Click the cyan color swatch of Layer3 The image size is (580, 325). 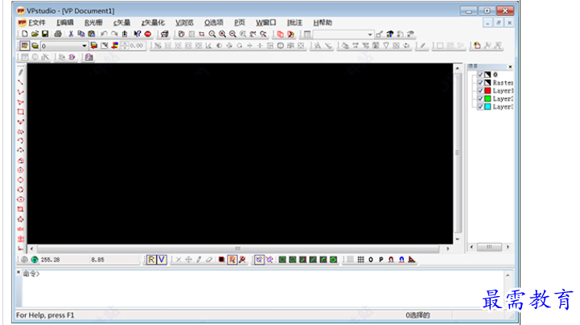(x=487, y=107)
